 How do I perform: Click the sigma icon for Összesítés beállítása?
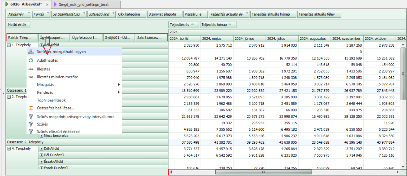(31, 108)
